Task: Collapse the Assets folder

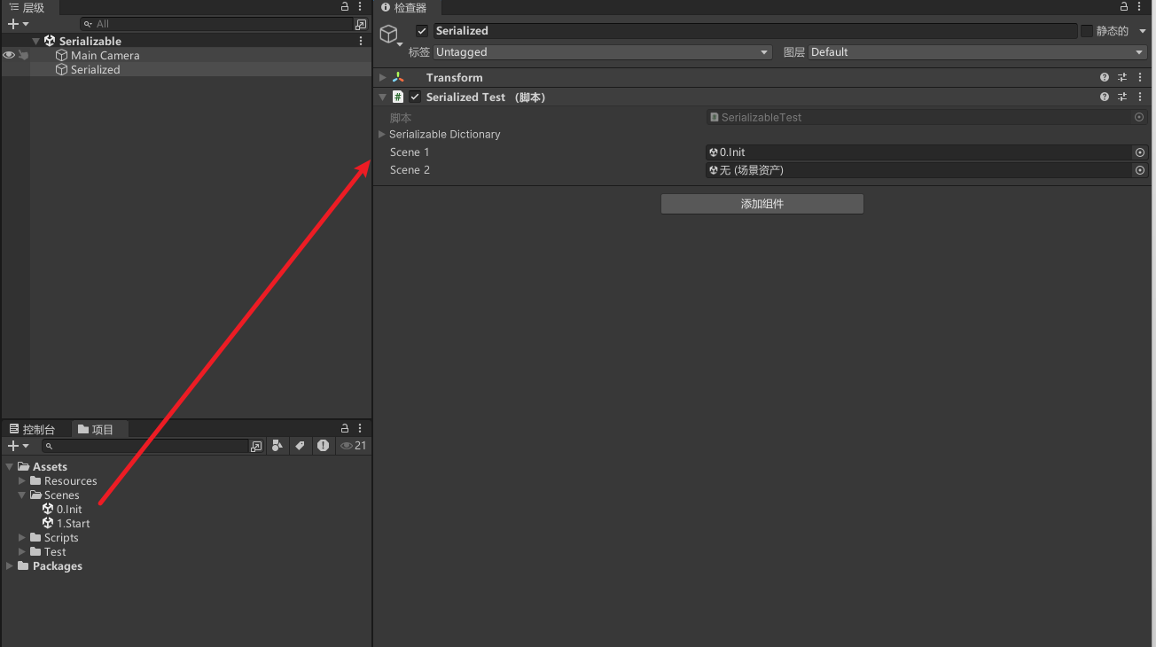Action: click(10, 466)
